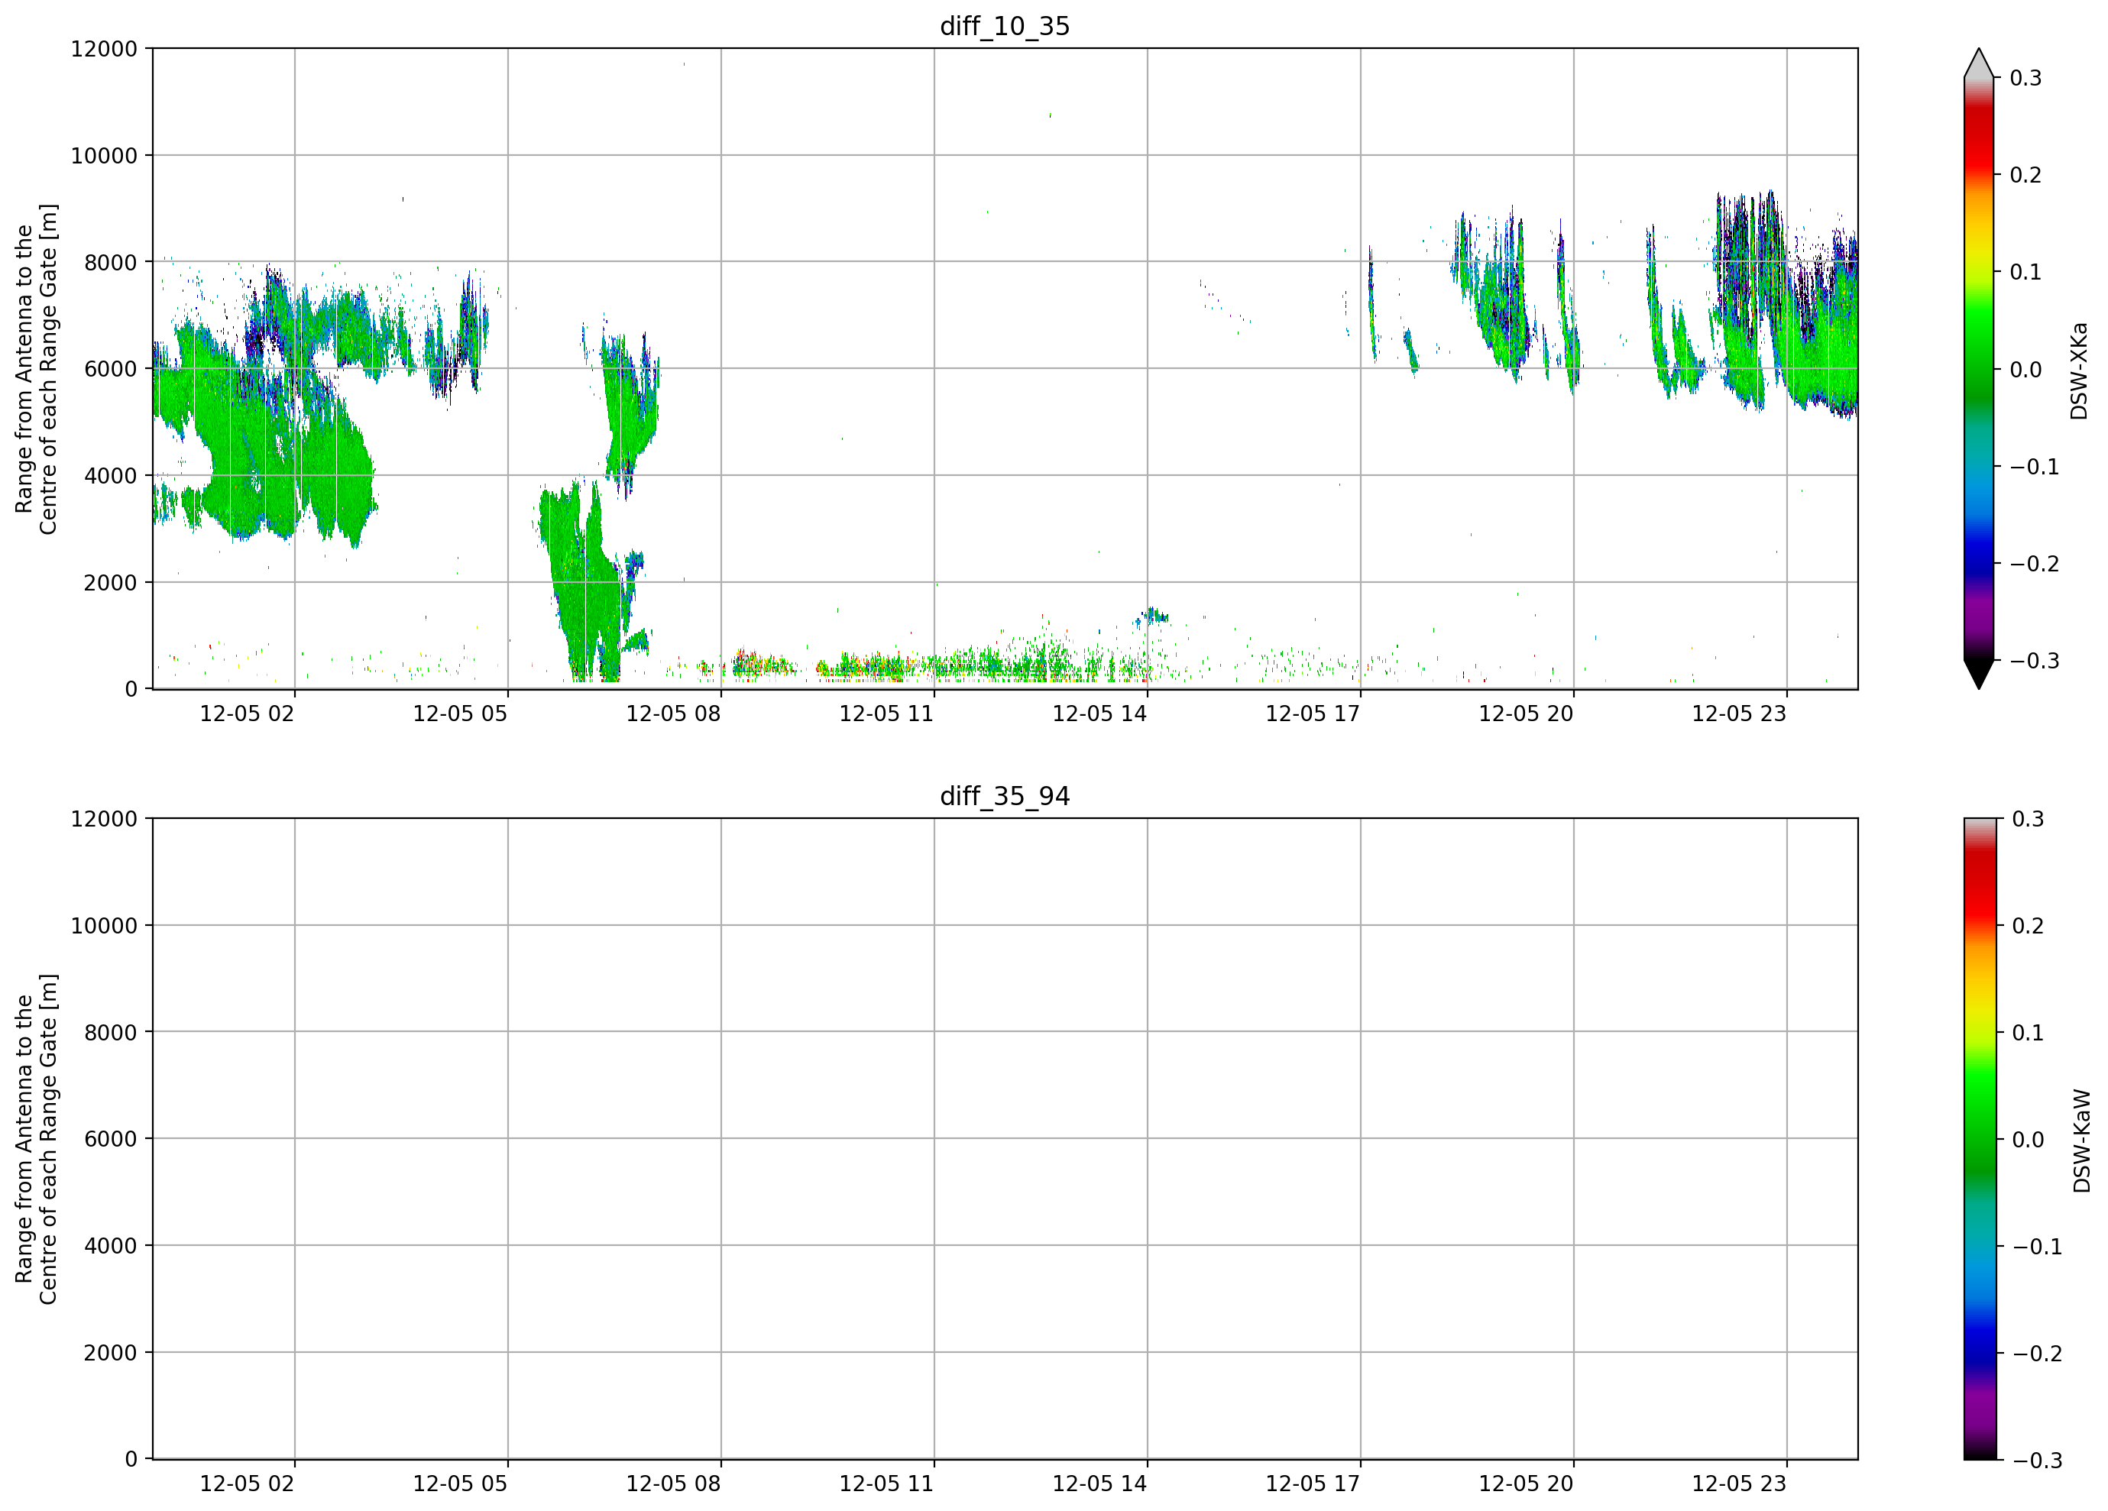
Task: Click '12-05 20' x-tick under diff_10_35 plot
Action: (1526, 713)
